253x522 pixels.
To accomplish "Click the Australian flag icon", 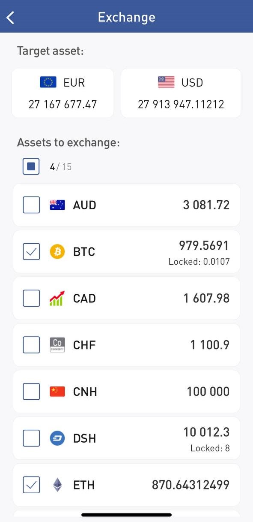I will point(57,205).
